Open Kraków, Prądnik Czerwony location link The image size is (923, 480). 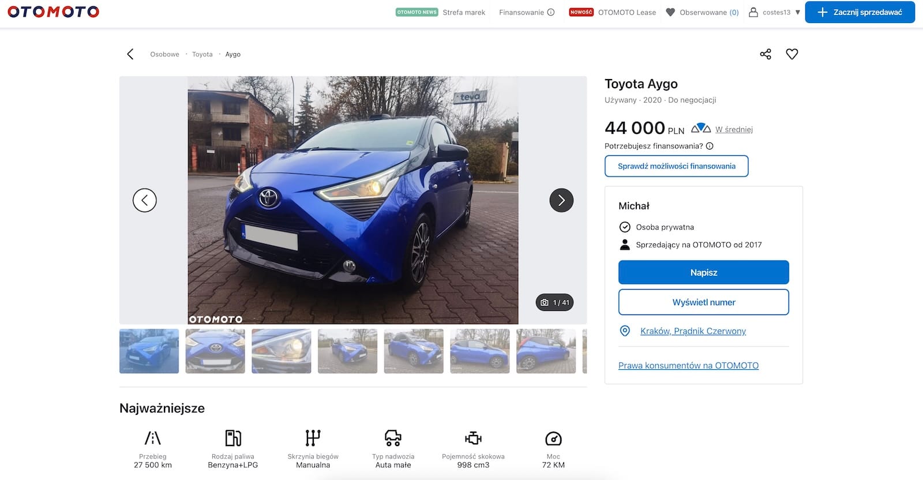[693, 331]
